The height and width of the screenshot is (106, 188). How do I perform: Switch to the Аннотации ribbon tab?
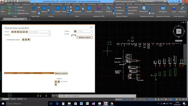(x=76, y=4)
